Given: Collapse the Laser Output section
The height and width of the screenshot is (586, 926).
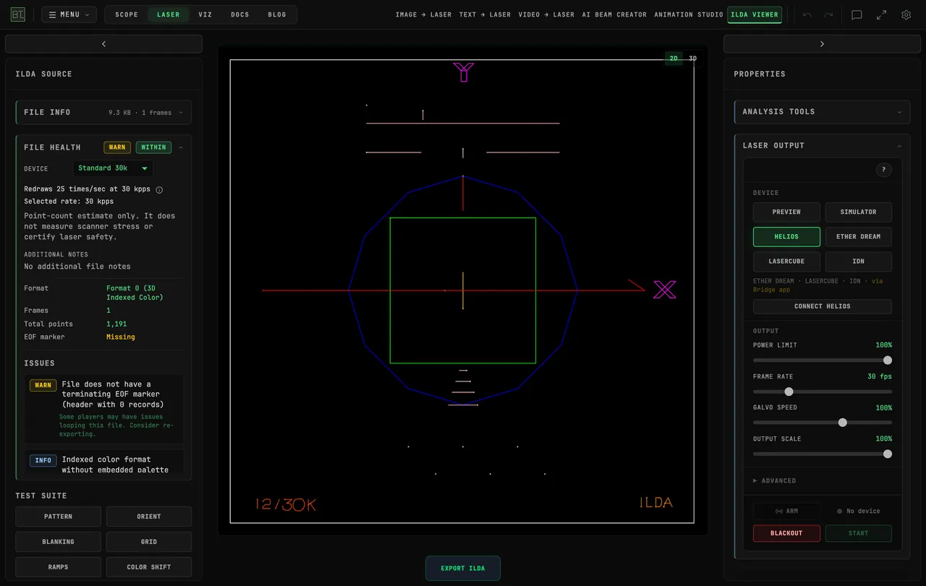Looking at the screenshot, I should (822, 145).
